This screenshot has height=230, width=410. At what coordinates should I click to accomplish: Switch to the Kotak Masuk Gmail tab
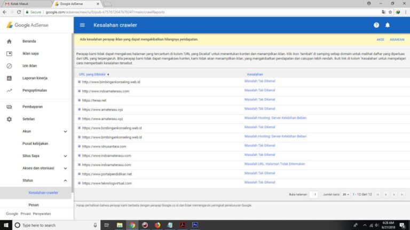[26, 4]
